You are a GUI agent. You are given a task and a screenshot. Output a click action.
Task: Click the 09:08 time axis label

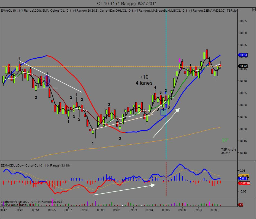point(198,210)
